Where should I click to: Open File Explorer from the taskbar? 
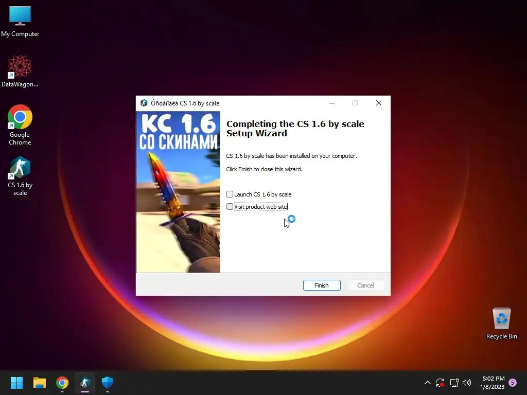click(x=39, y=383)
